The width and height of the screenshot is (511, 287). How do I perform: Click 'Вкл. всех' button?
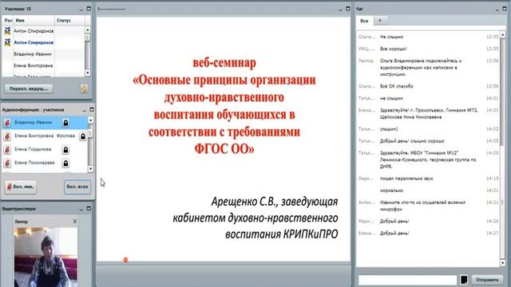[x=77, y=187]
